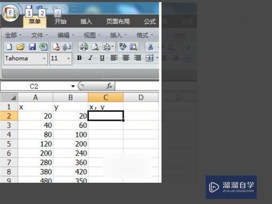Switch to the 页面布局 tab
The width and height of the screenshot is (272, 204).
[x=118, y=22]
